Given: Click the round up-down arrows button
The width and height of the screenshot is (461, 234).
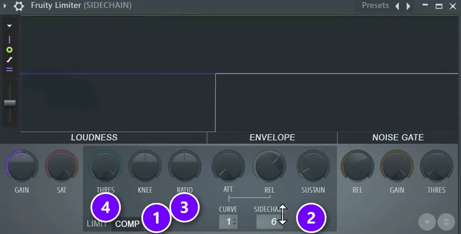Looking at the screenshot, I should (x=446, y=222).
